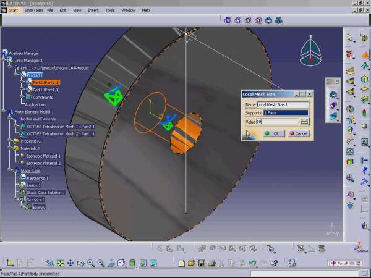Click the rainbow stress image icon
Image resolution: width=371 pixels, height=278 pixels.
point(350,162)
